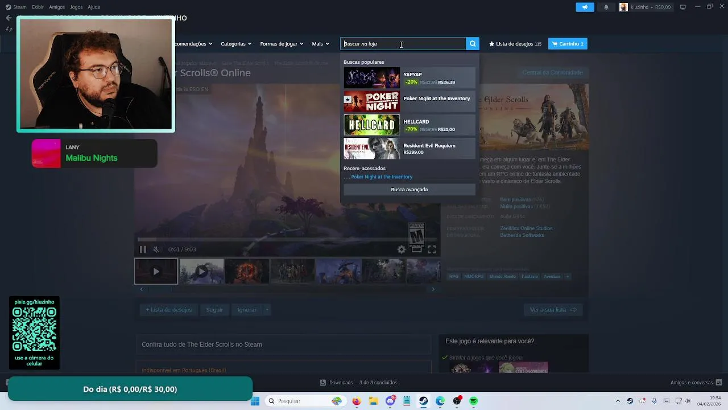Click the Fantasia tag

(x=529, y=277)
